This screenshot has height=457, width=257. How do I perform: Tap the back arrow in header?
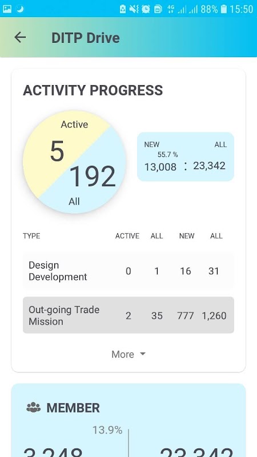click(x=20, y=37)
